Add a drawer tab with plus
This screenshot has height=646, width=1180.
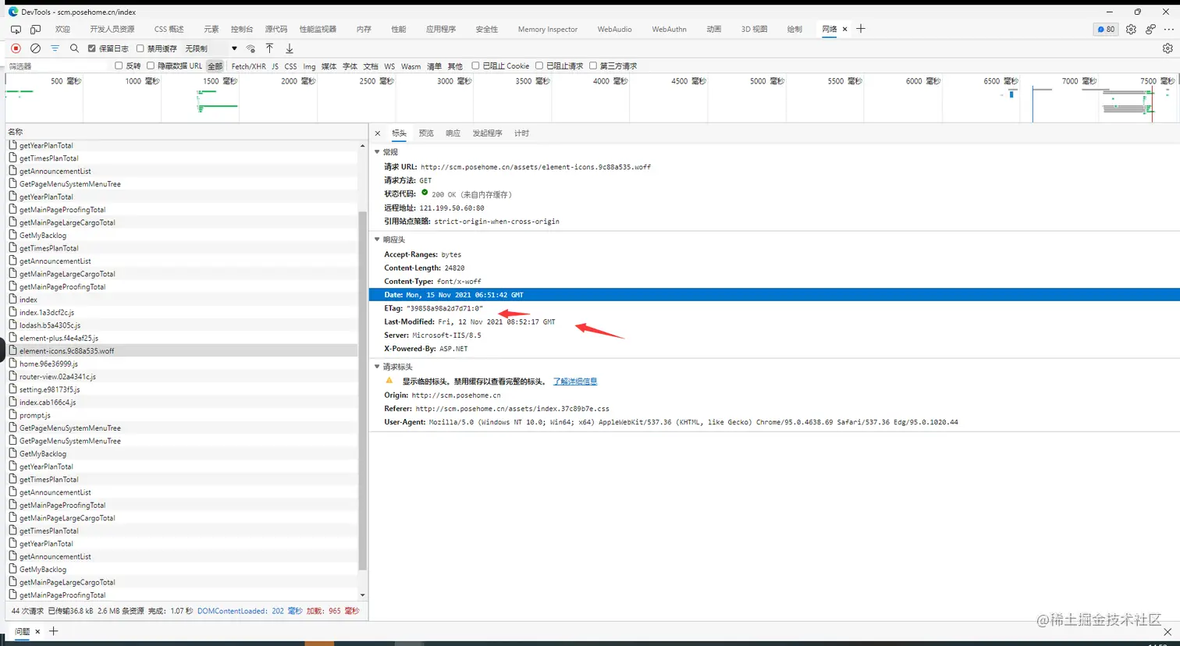pyautogui.click(x=54, y=631)
